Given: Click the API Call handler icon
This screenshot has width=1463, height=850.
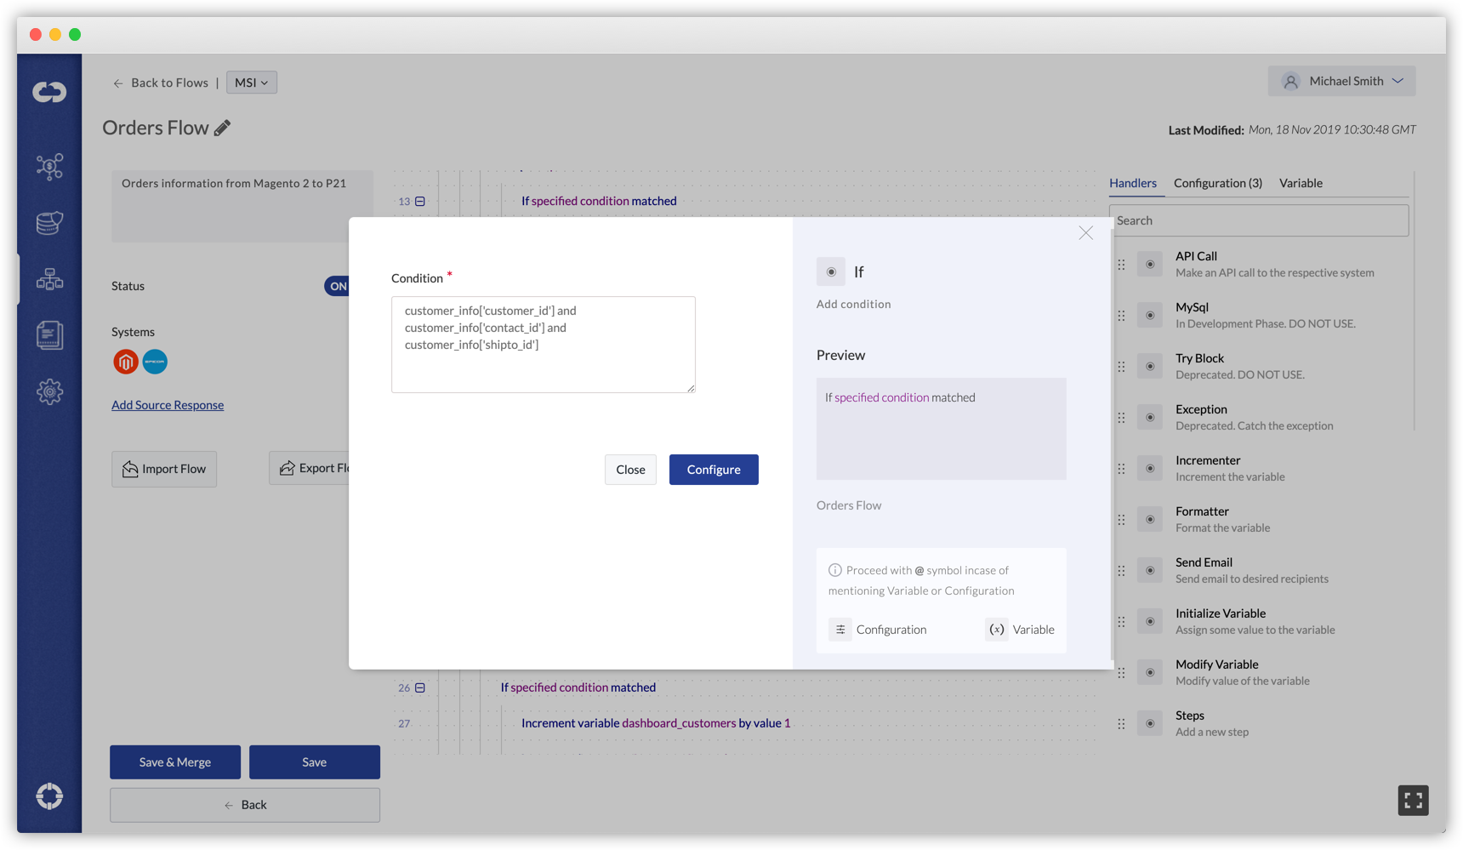Looking at the screenshot, I should (x=1150, y=265).
